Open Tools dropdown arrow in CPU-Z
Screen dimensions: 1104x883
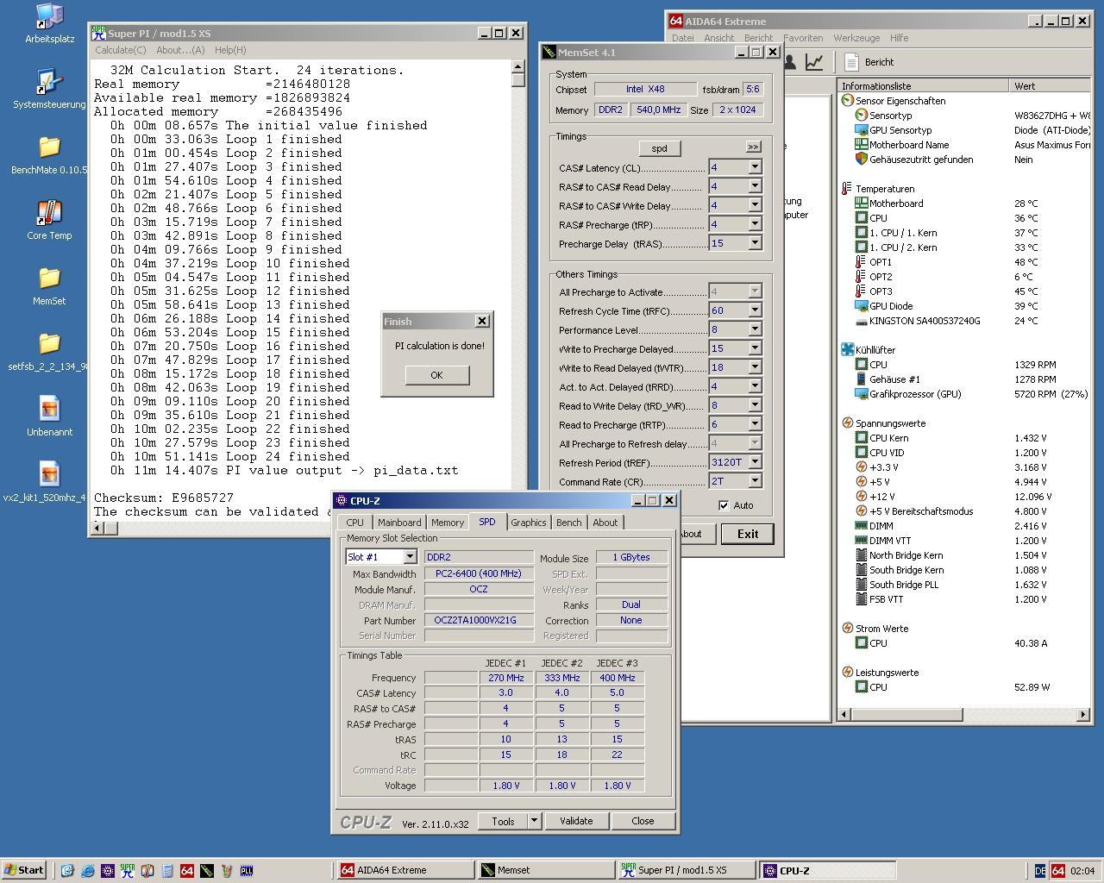534,821
